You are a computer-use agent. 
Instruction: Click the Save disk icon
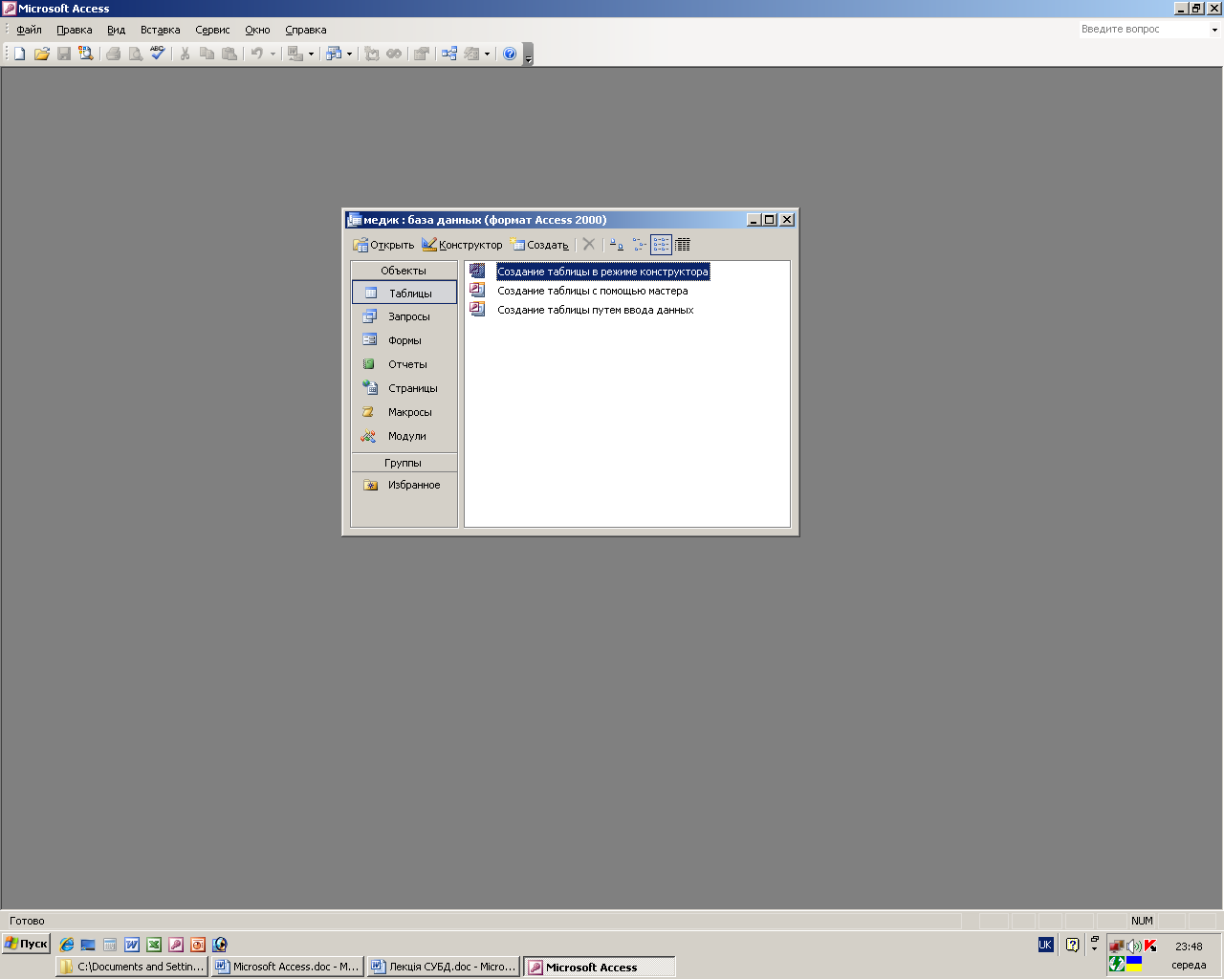click(x=63, y=54)
